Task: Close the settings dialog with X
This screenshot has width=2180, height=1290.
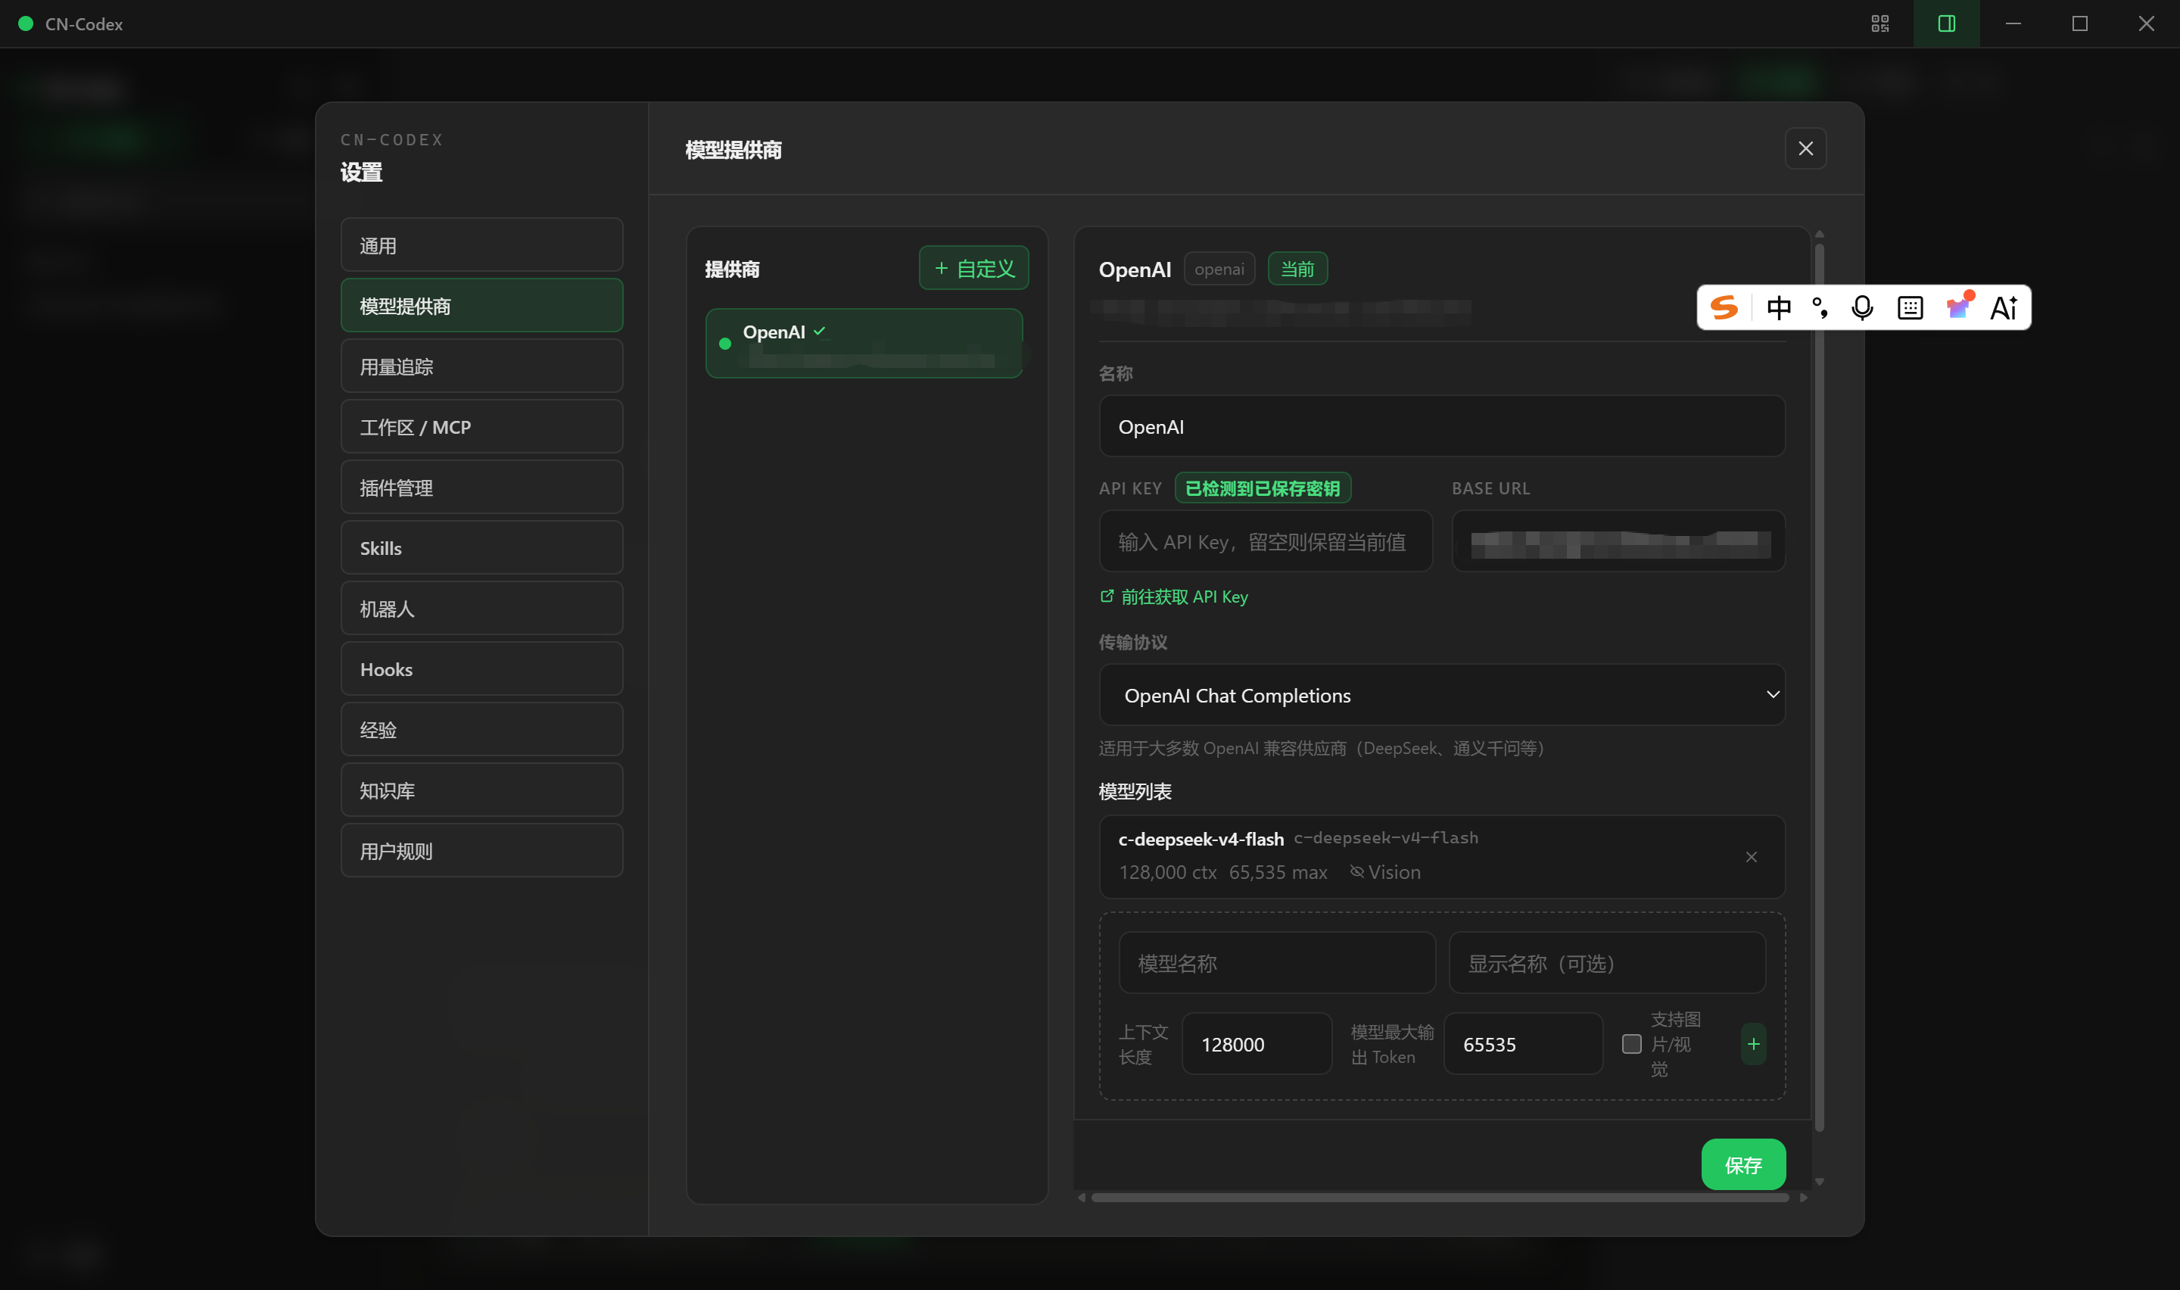Action: point(1805,148)
